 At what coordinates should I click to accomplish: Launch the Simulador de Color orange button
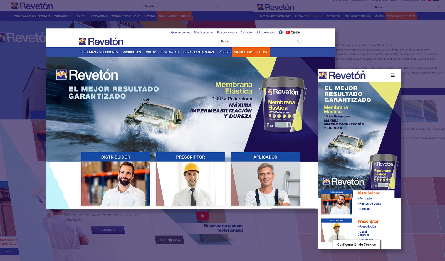coord(251,52)
